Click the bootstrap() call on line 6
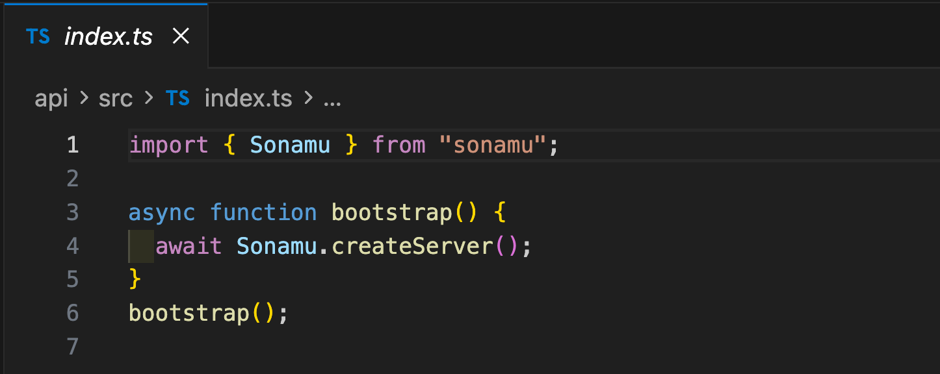Image resolution: width=940 pixels, height=374 pixels. pos(195,313)
